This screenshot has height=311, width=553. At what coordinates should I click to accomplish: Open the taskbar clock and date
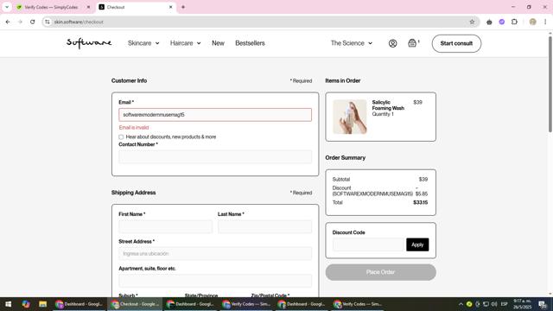pyautogui.click(x=522, y=304)
